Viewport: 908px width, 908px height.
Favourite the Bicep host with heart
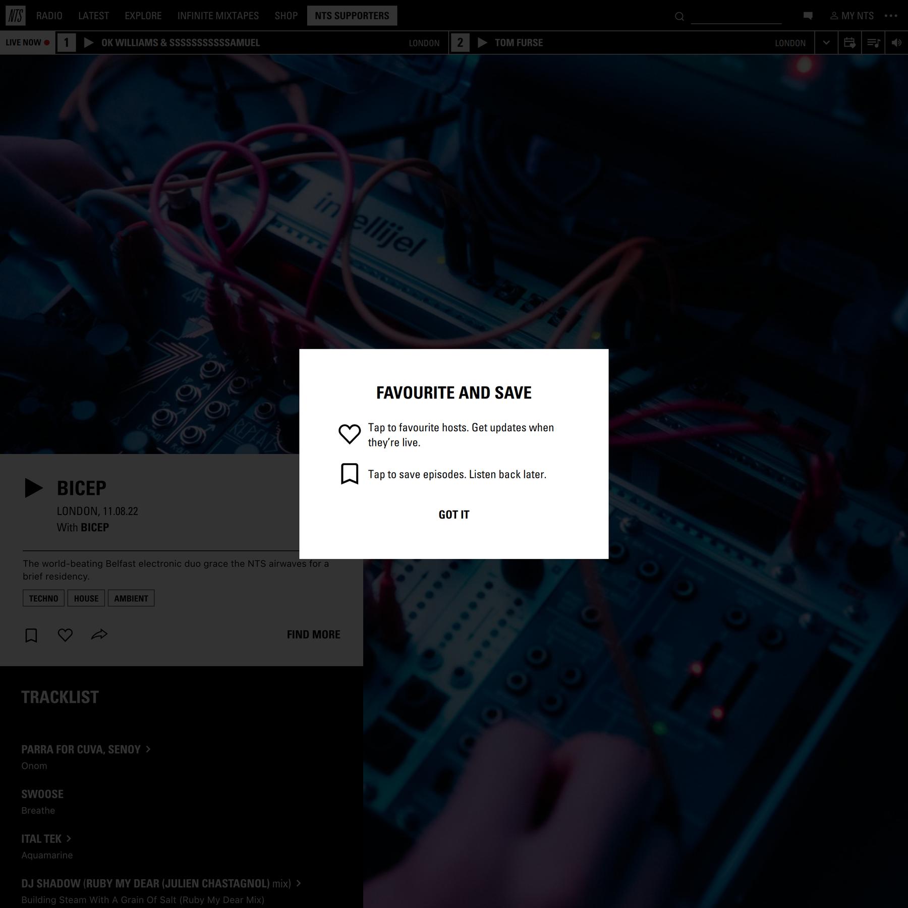(x=65, y=635)
